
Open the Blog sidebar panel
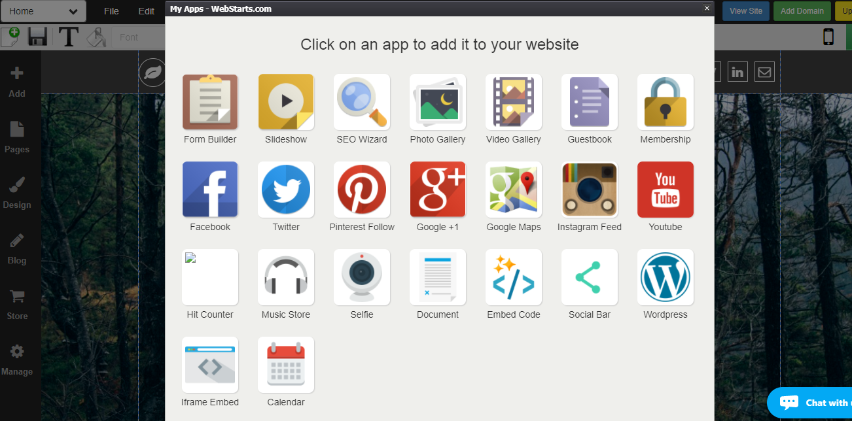click(17, 249)
